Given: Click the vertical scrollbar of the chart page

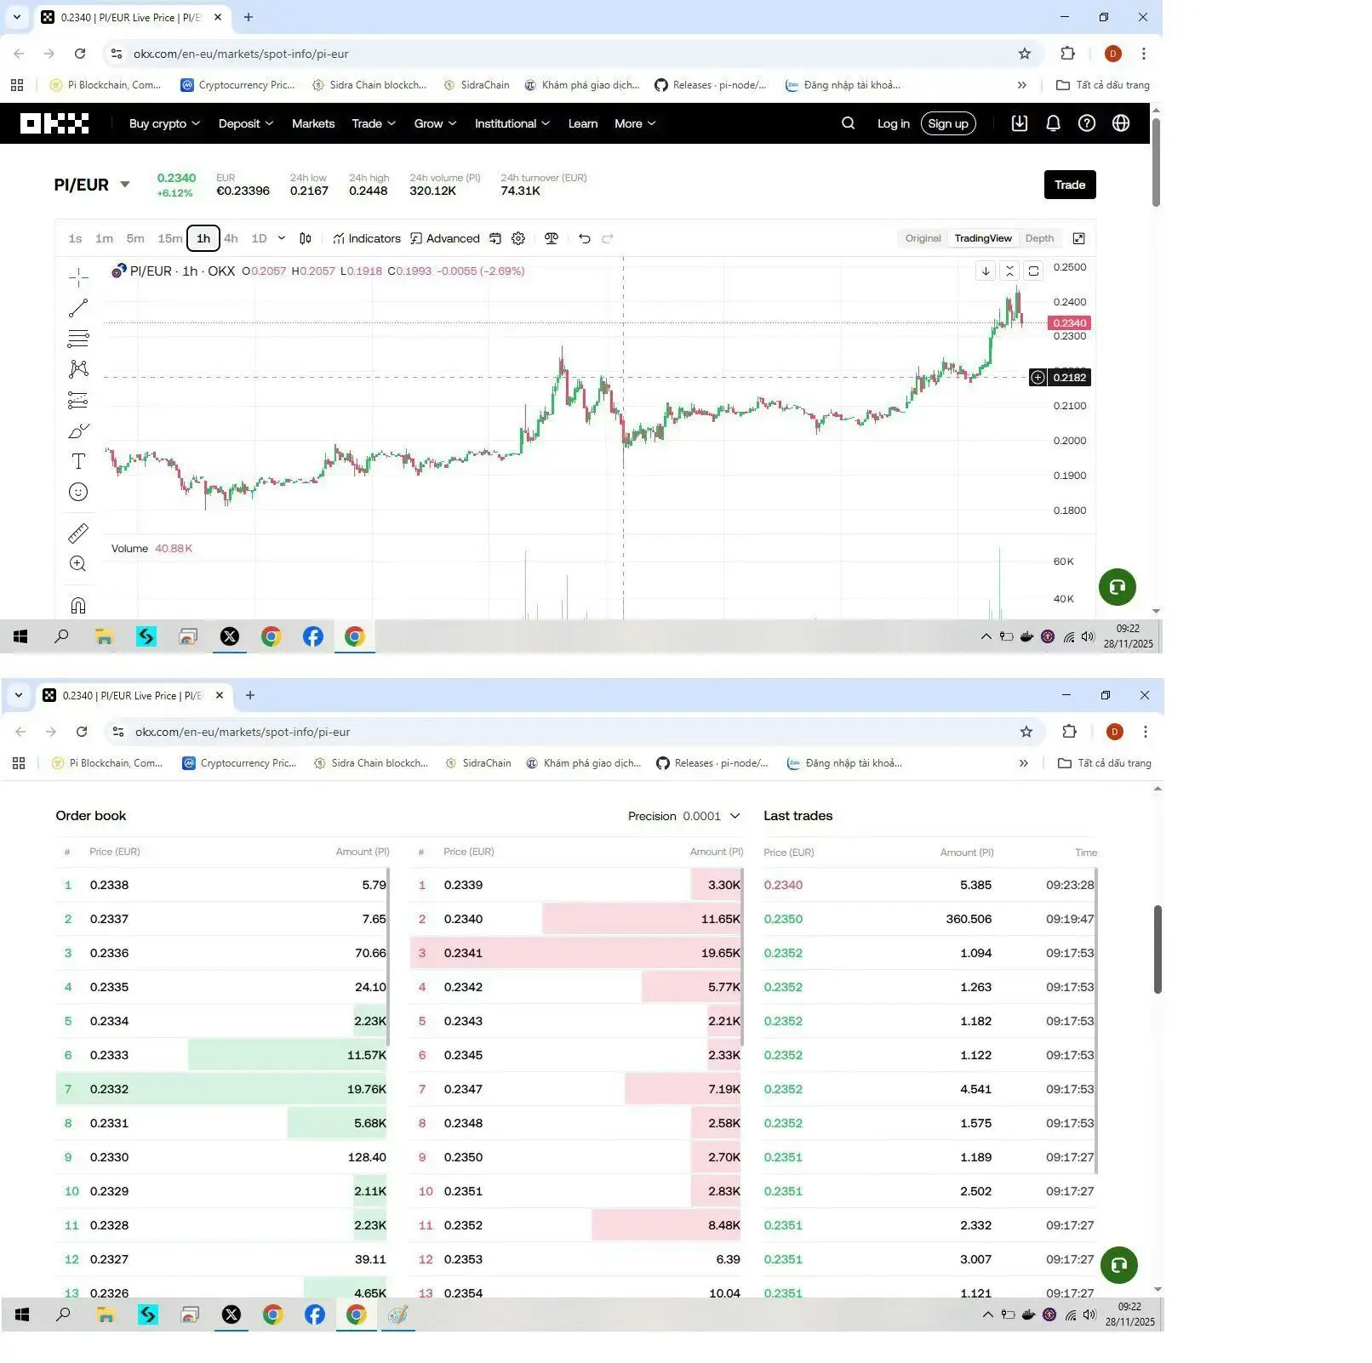Looking at the screenshot, I should click(1156, 163).
